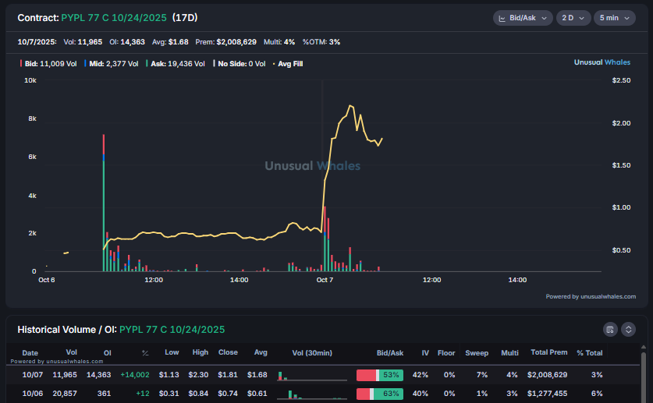
Task: Open the 2 D time range dropdown
Action: click(573, 18)
